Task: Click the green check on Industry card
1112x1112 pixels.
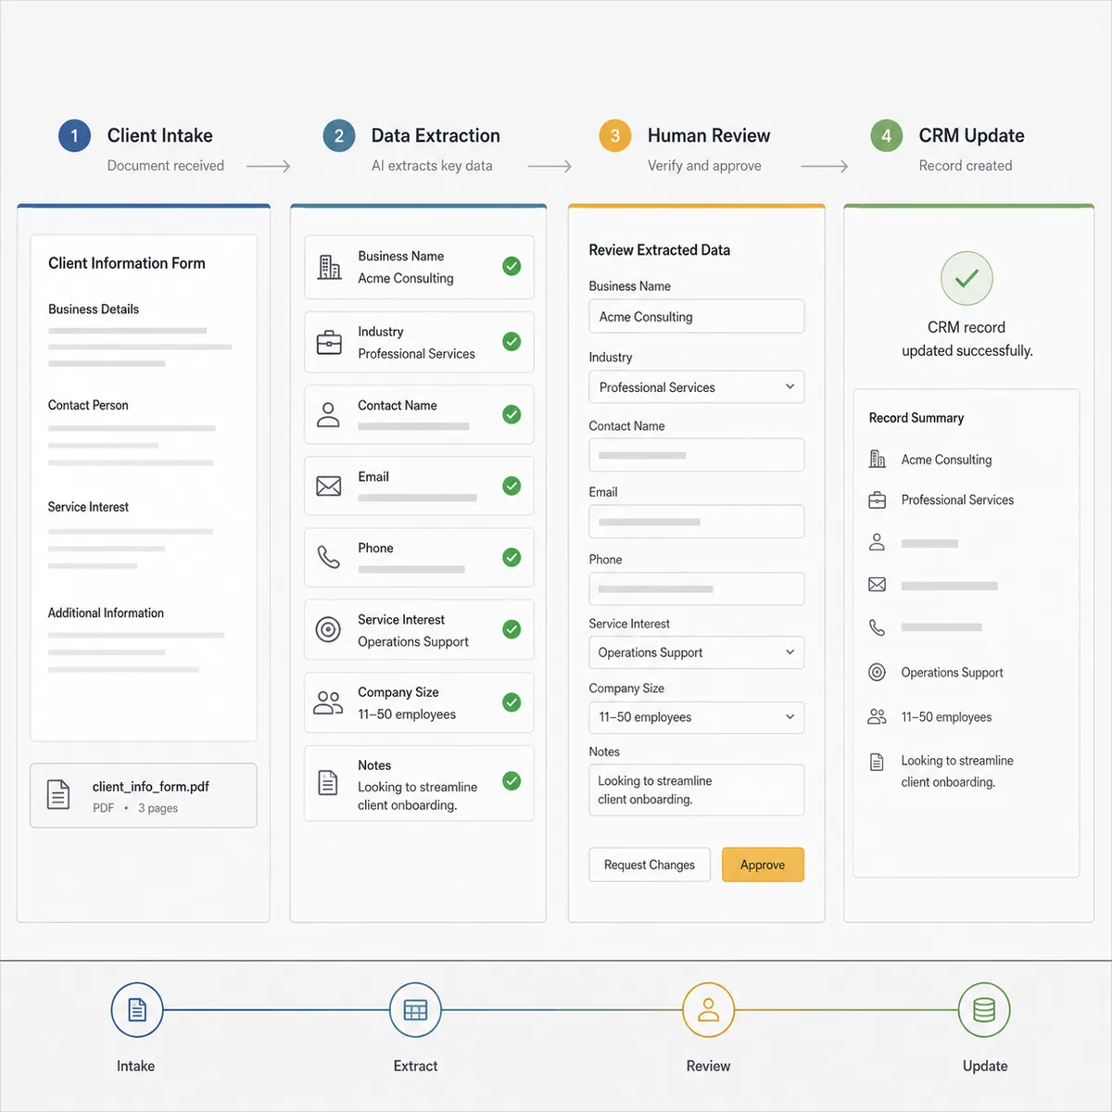Action: [x=512, y=342]
